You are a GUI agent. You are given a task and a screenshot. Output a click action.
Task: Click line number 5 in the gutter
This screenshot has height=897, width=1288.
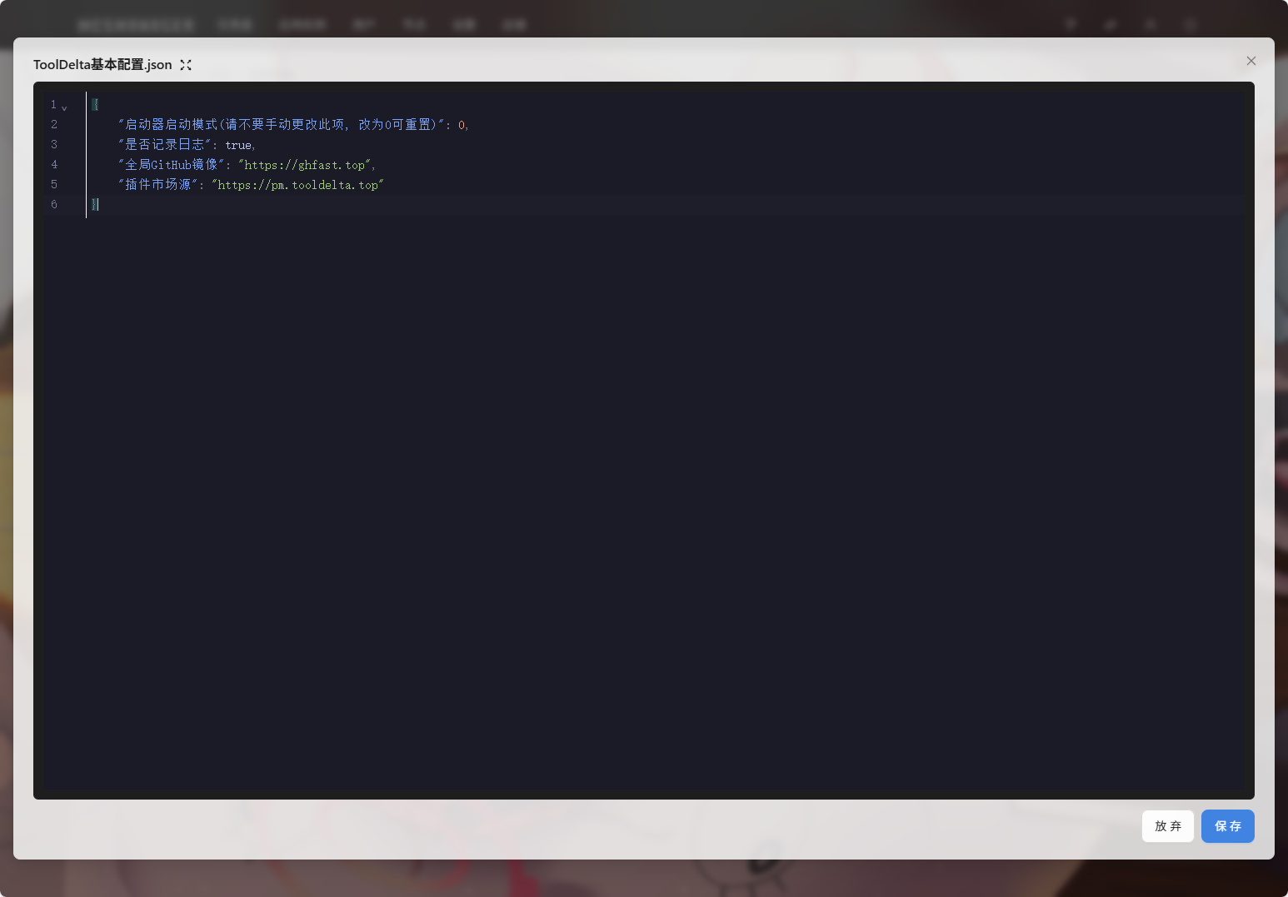click(x=54, y=185)
